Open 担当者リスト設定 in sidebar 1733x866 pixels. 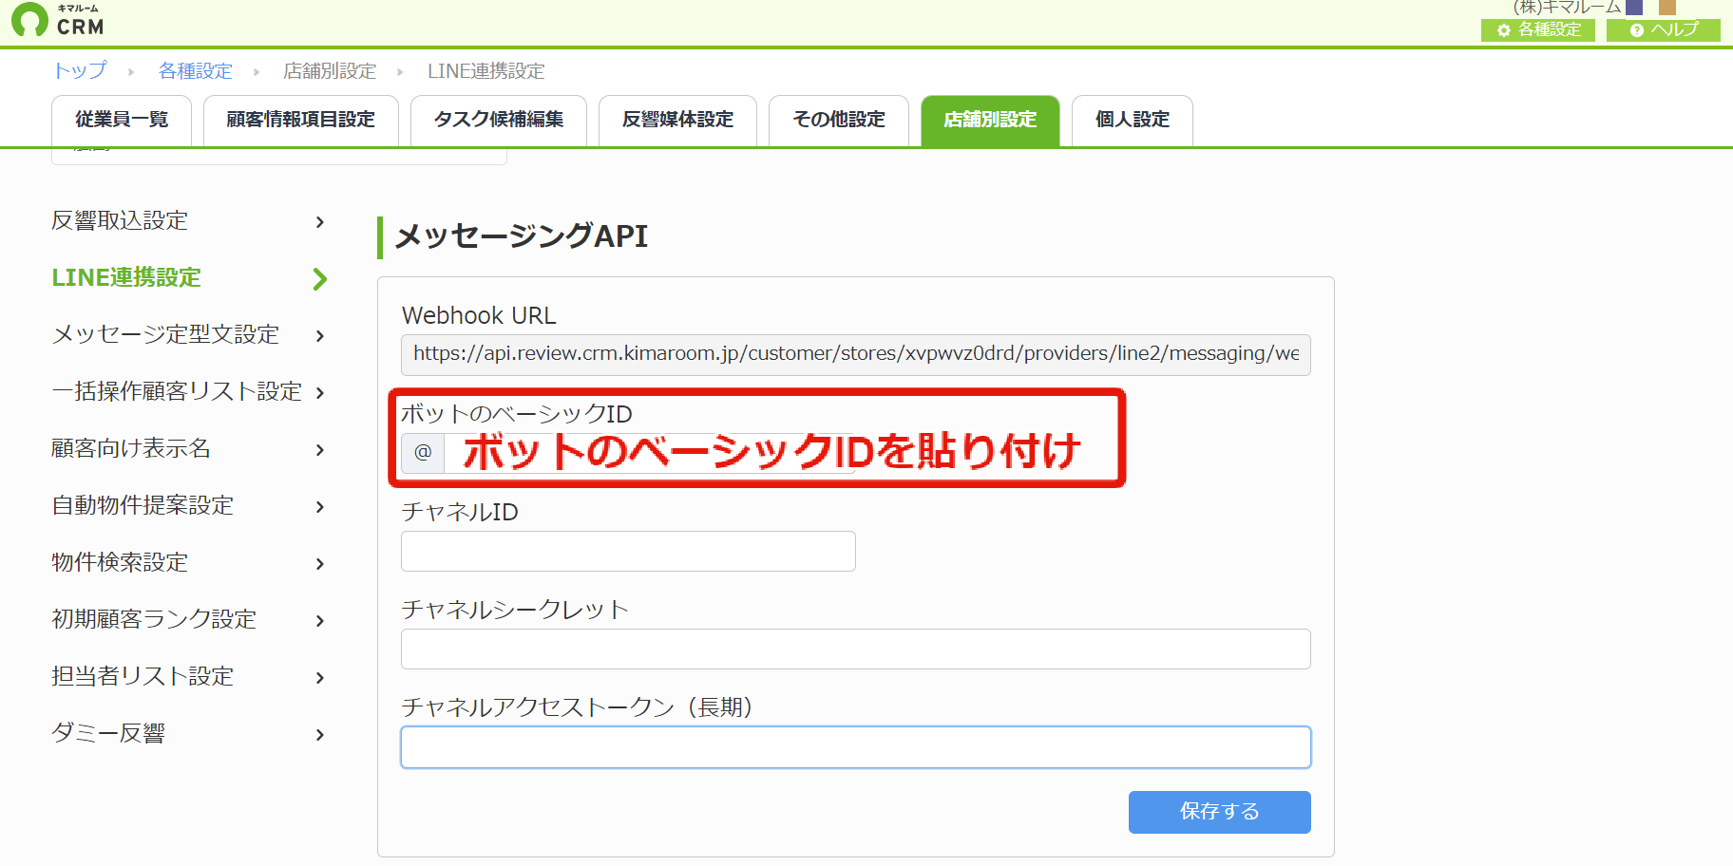pos(143,676)
